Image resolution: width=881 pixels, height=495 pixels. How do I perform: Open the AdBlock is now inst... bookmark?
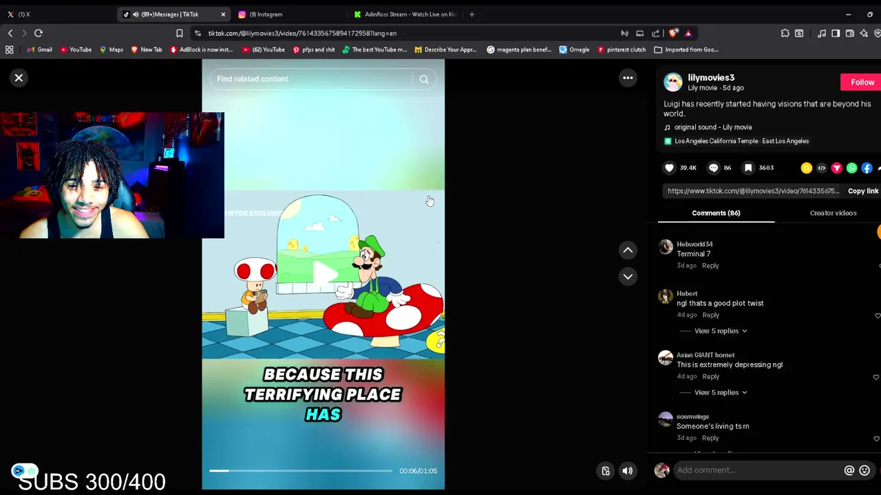[201, 49]
